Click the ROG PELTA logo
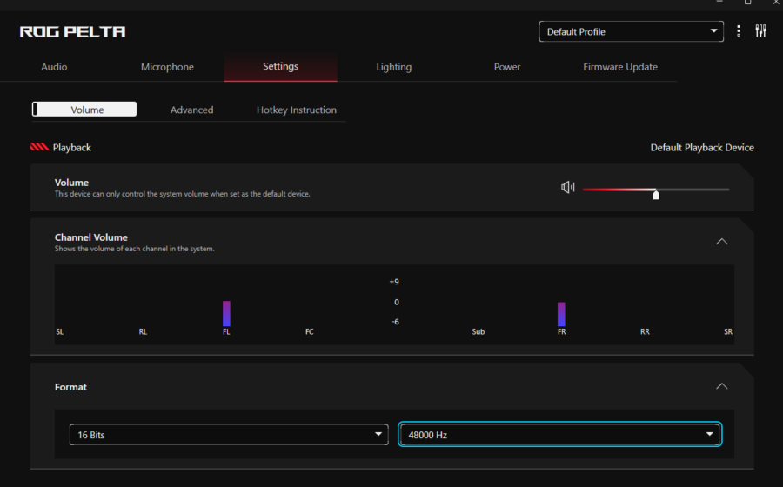 coord(72,32)
